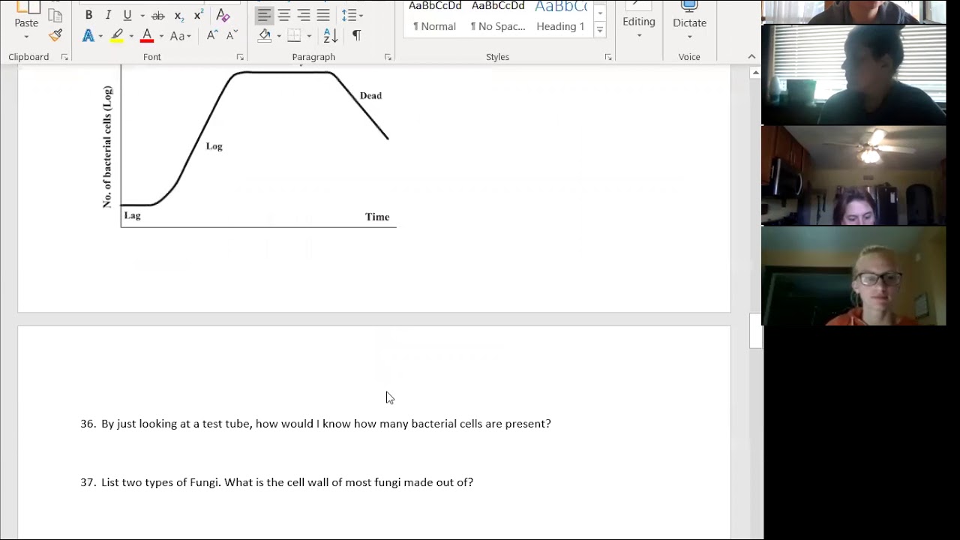
Task: Apply paragraph shading fill
Action: 265,35
